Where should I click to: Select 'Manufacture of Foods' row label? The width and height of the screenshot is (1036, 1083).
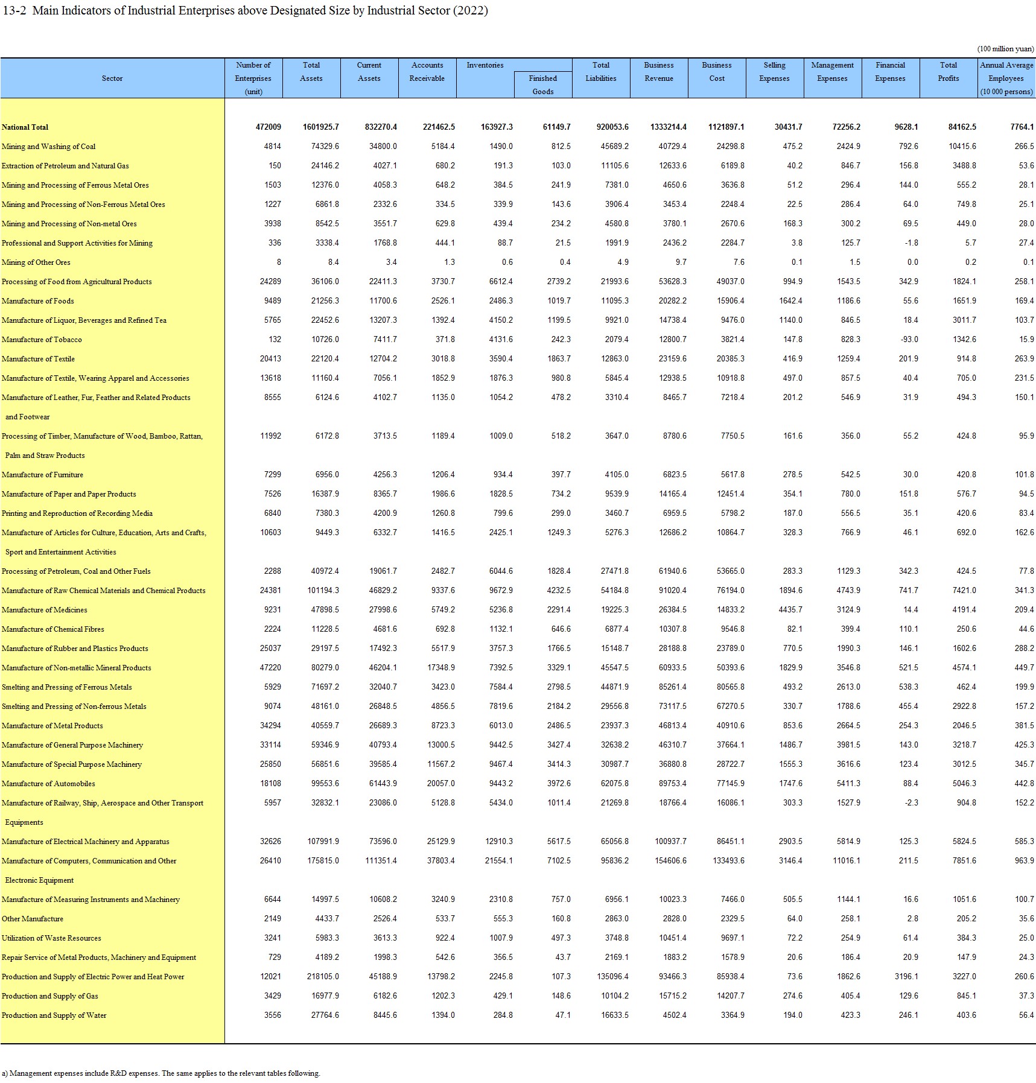pyautogui.click(x=38, y=301)
